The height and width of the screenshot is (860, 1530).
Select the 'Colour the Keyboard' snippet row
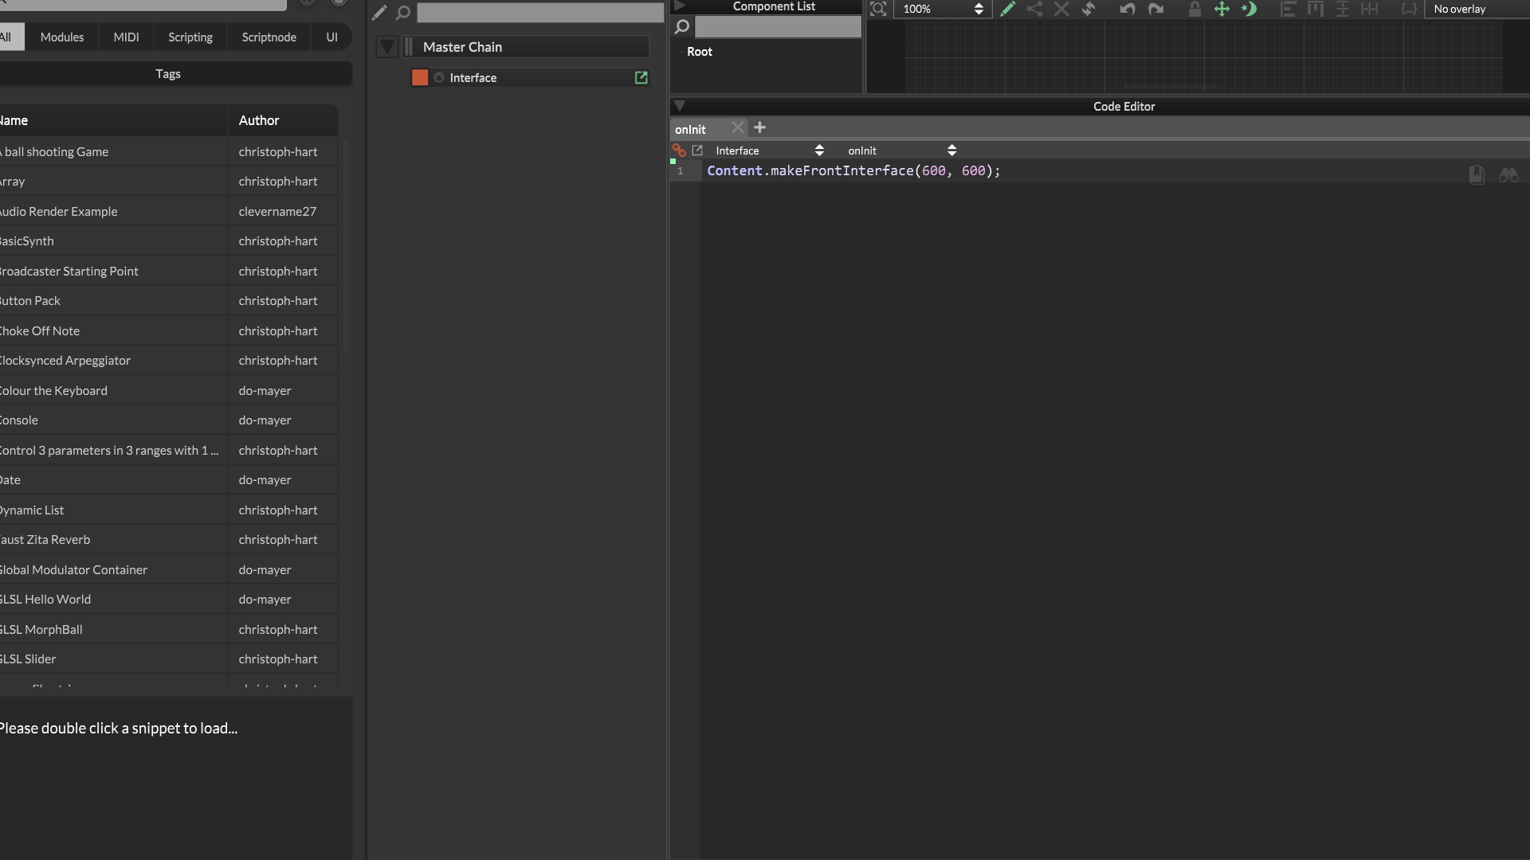point(169,390)
